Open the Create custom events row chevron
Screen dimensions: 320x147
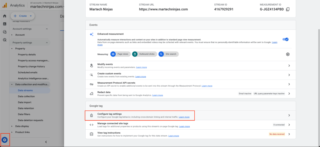(289, 75)
